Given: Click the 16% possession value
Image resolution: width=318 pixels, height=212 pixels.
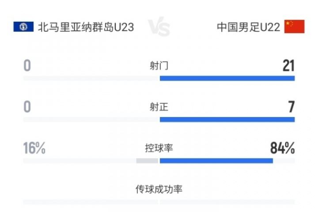Looking at the screenshot, I should (x=34, y=148).
